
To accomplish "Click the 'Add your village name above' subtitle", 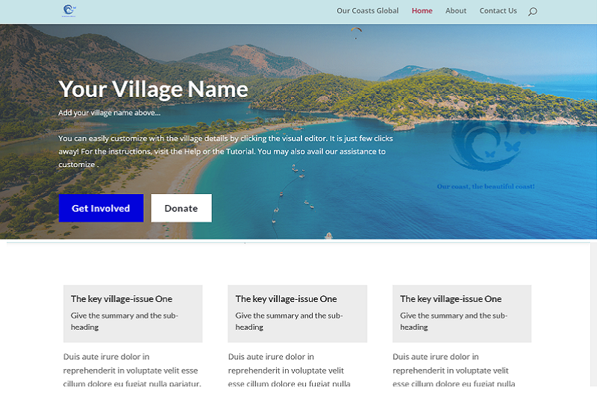I will [109, 113].
